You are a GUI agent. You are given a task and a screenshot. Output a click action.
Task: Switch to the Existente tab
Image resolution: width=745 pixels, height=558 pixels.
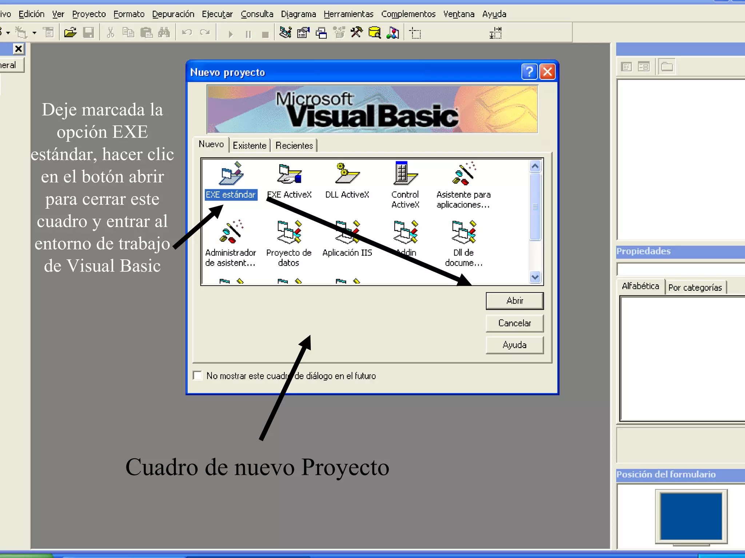(x=250, y=146)
